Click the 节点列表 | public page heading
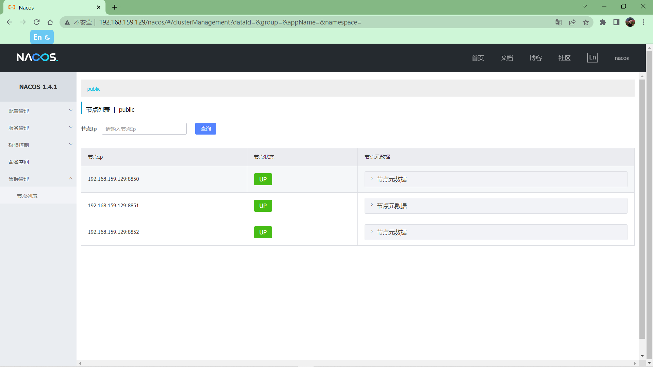 pyautogui.click(x=110, y=110)
